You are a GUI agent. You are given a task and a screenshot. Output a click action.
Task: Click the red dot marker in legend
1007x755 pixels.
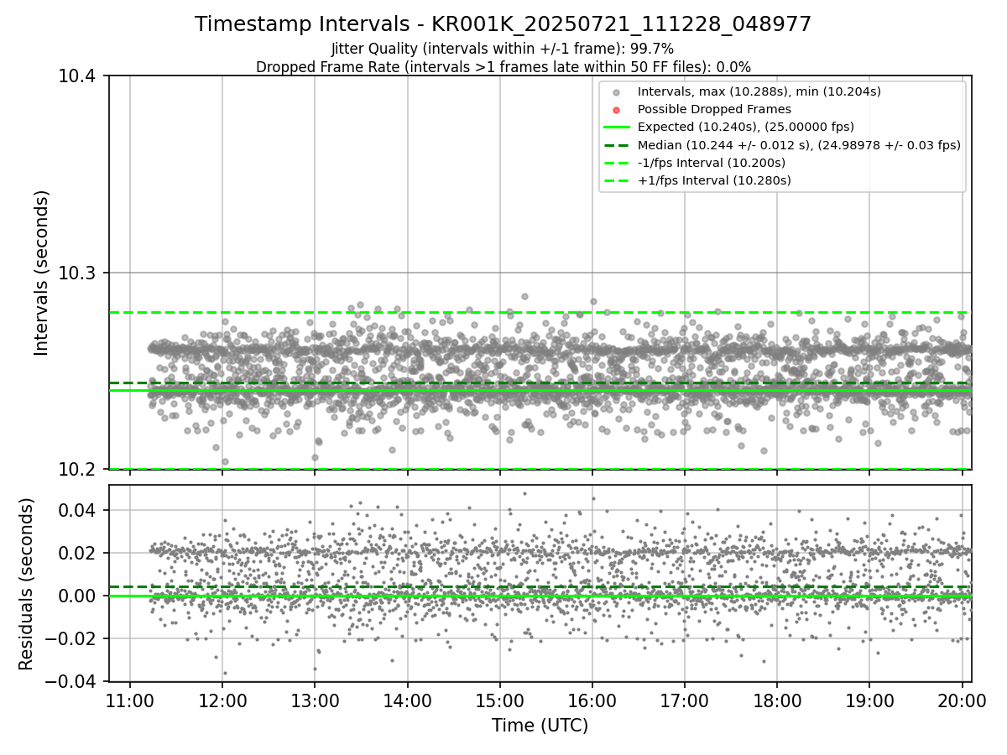click(617, 110)
